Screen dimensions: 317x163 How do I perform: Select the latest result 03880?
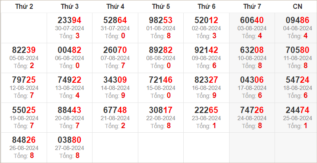click(x=69, y=140)
